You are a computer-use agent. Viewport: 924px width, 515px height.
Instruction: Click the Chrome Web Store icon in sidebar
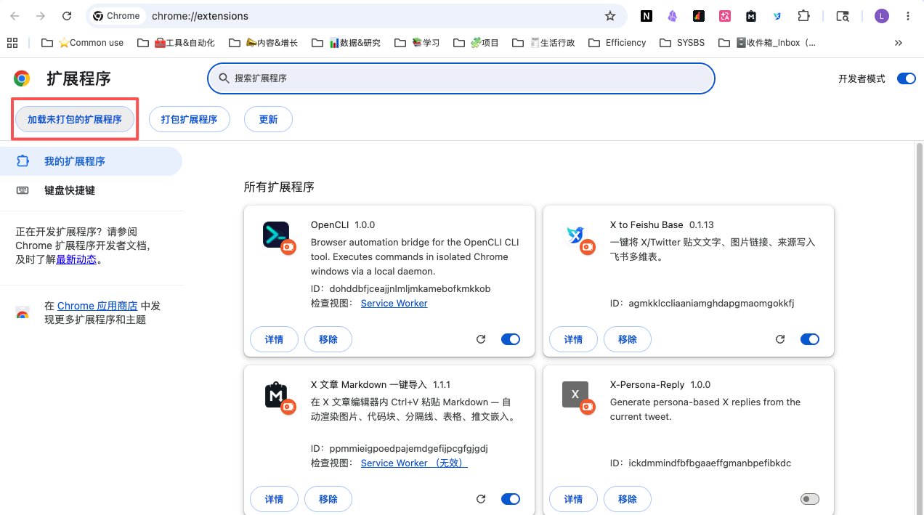23,314
